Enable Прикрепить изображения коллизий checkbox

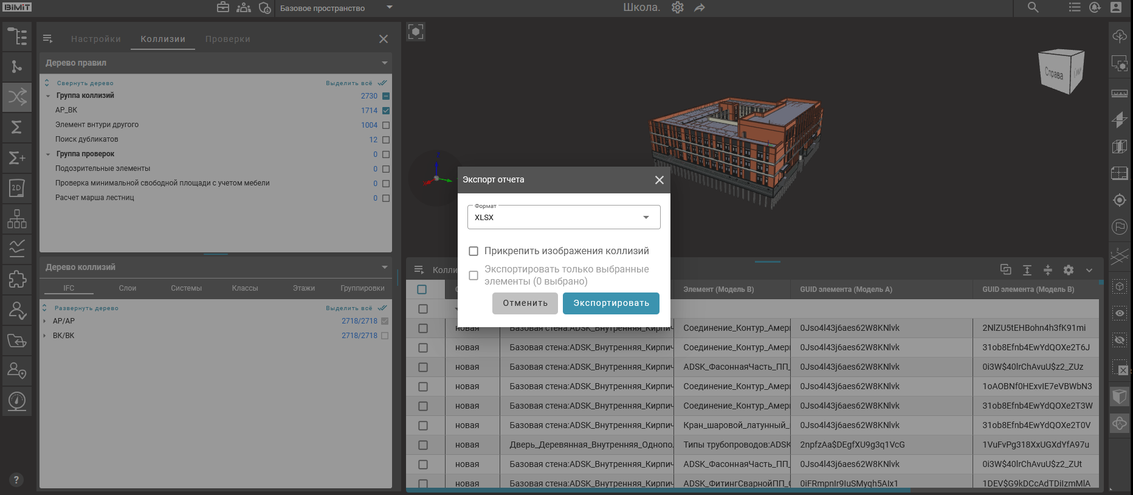pos(474,251)
